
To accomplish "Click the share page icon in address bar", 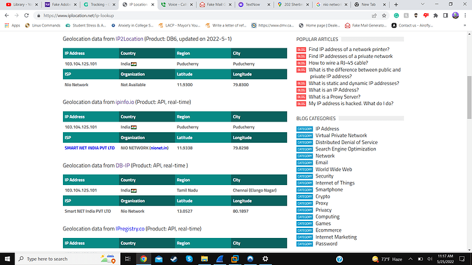I will (x=374, y=16).
